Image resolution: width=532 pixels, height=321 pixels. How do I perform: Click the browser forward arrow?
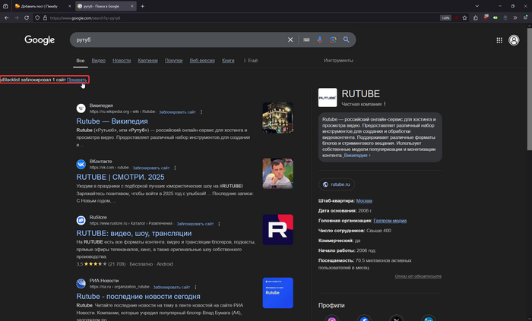pyautogui.click(x=16, y=17)
